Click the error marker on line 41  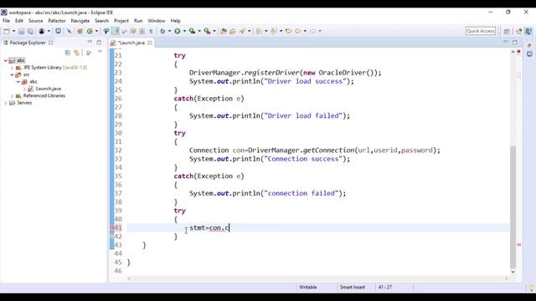point(111,227)
